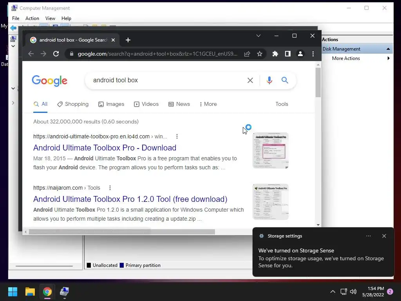Select More Actions in Actions pane

[x=346, y=58]
